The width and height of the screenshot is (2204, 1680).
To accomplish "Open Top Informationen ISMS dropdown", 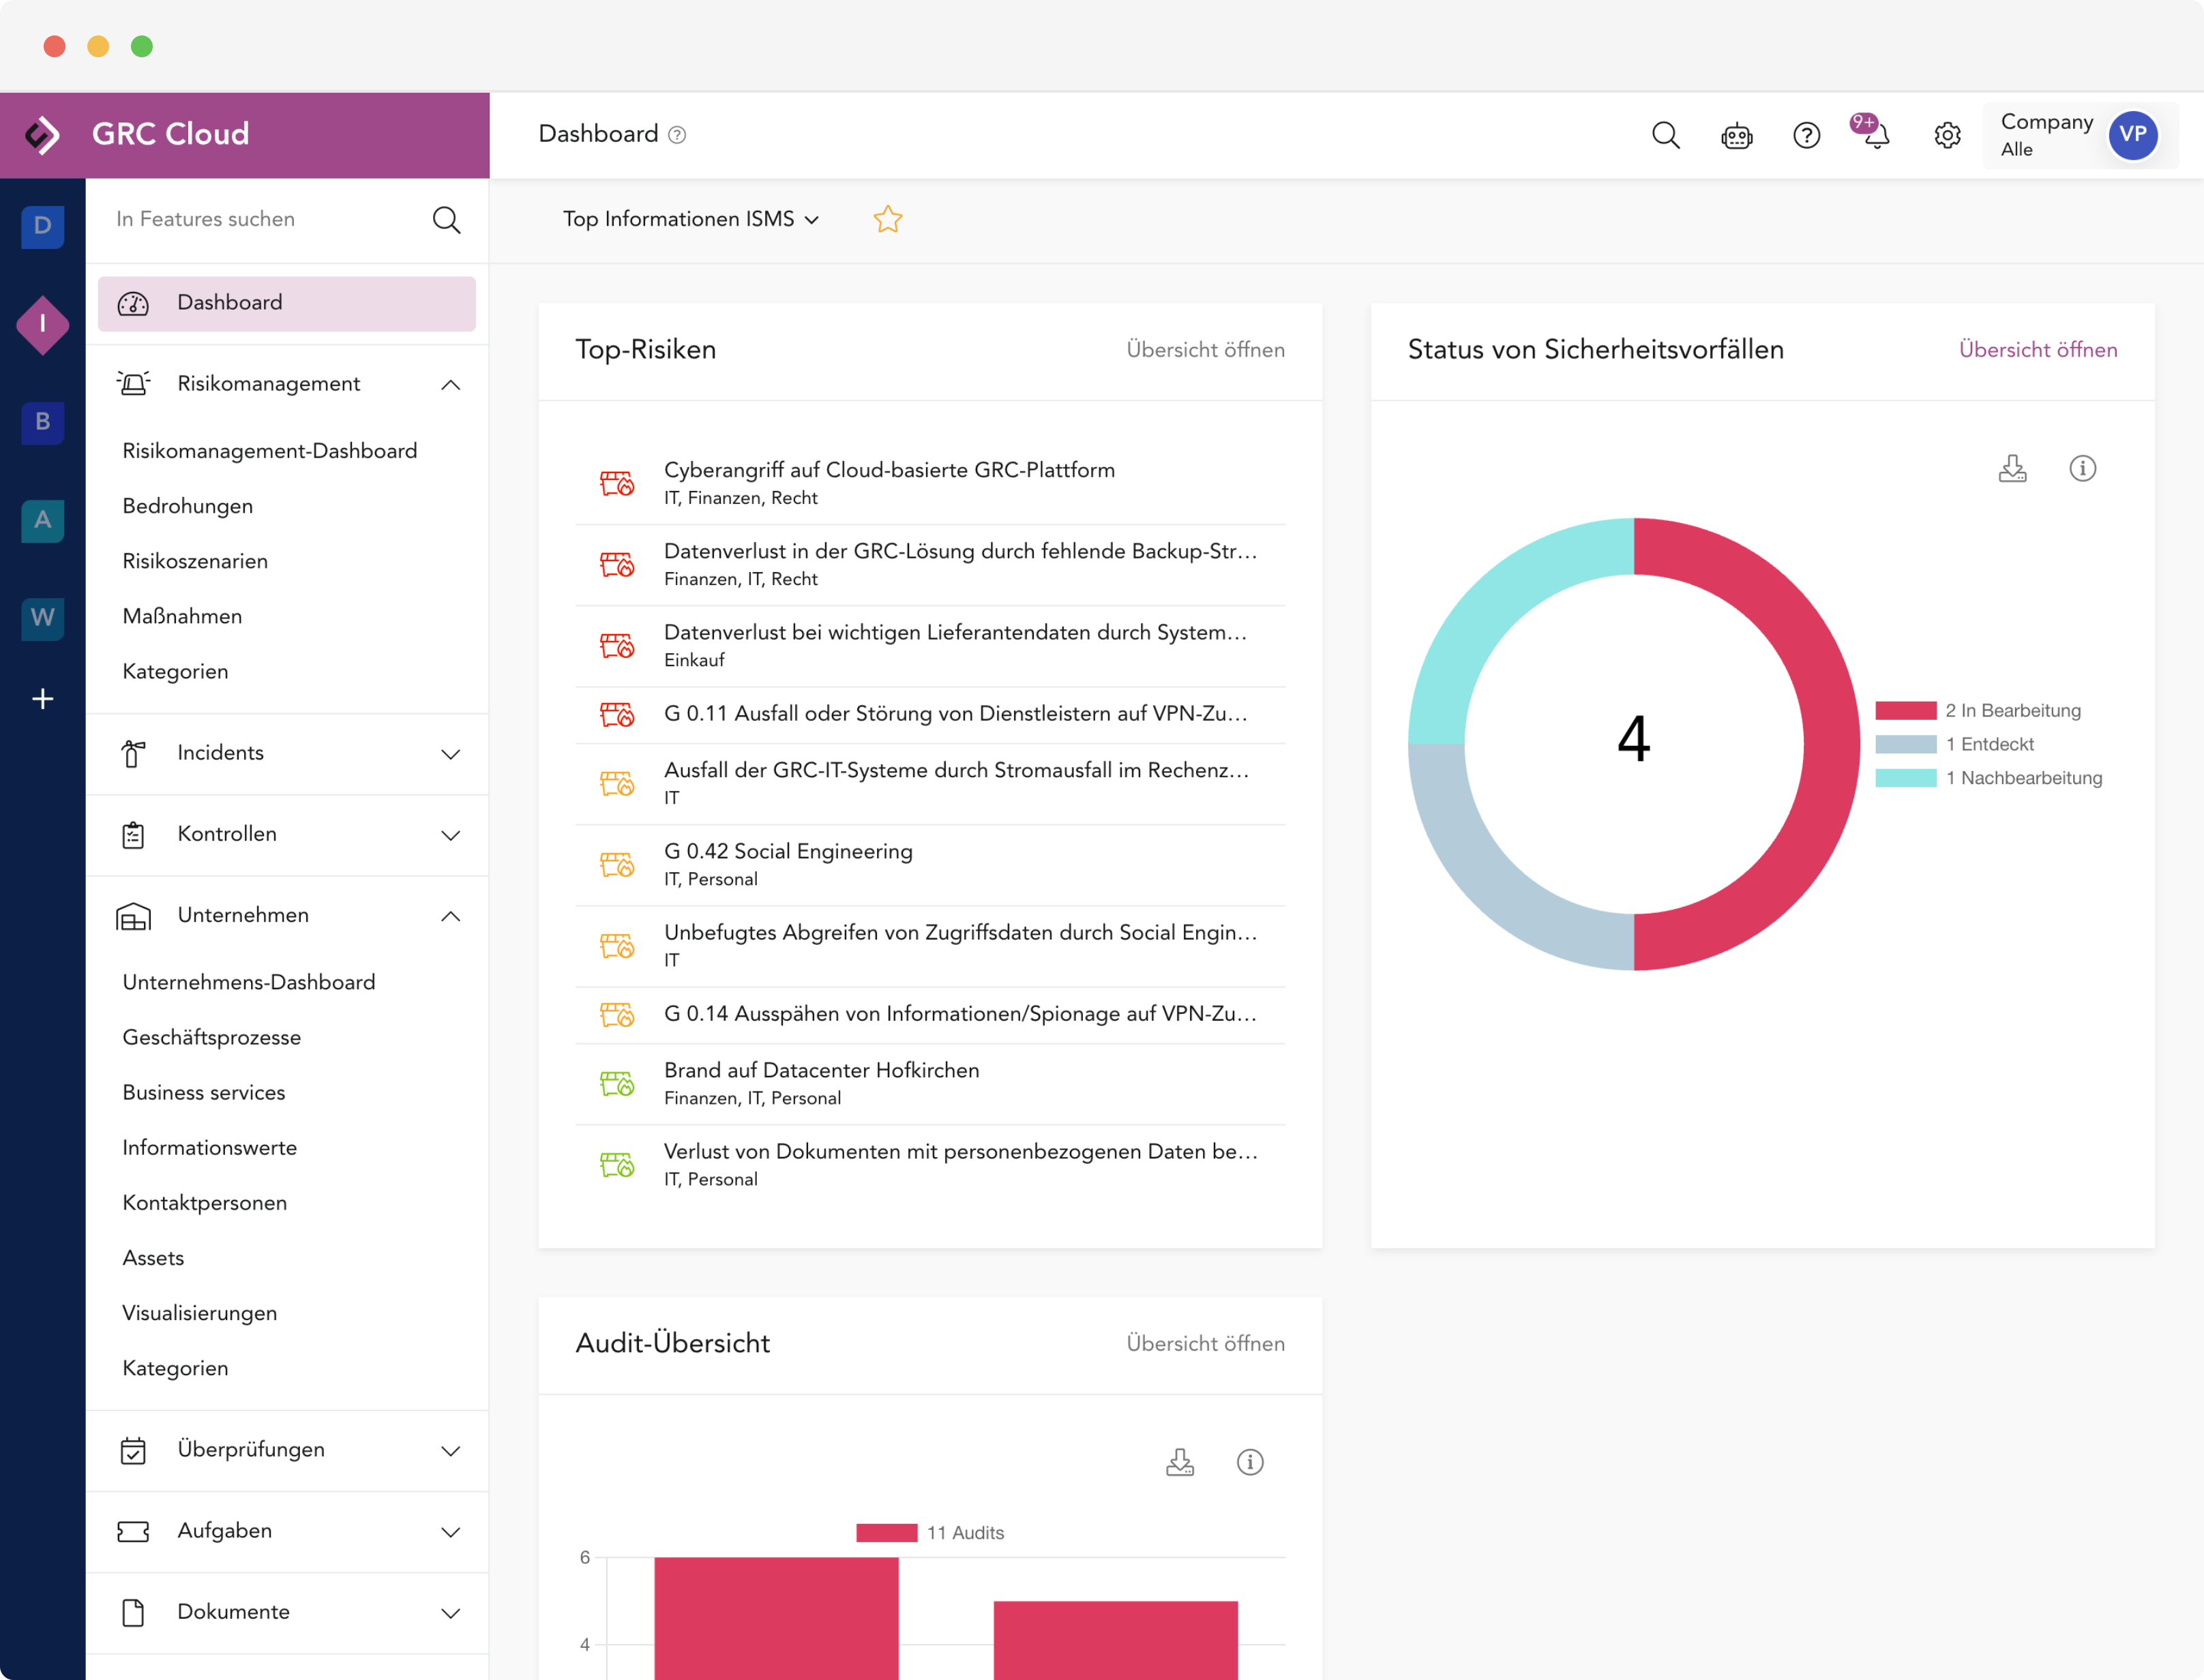I will click(x=690, y=219).
